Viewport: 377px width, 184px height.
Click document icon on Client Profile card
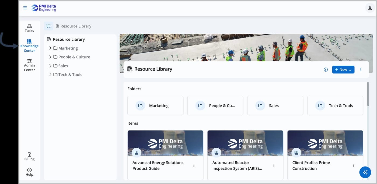(296, 153)
